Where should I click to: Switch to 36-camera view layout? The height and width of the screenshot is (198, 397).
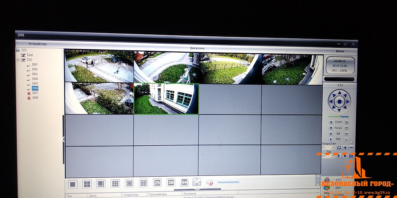171,182
